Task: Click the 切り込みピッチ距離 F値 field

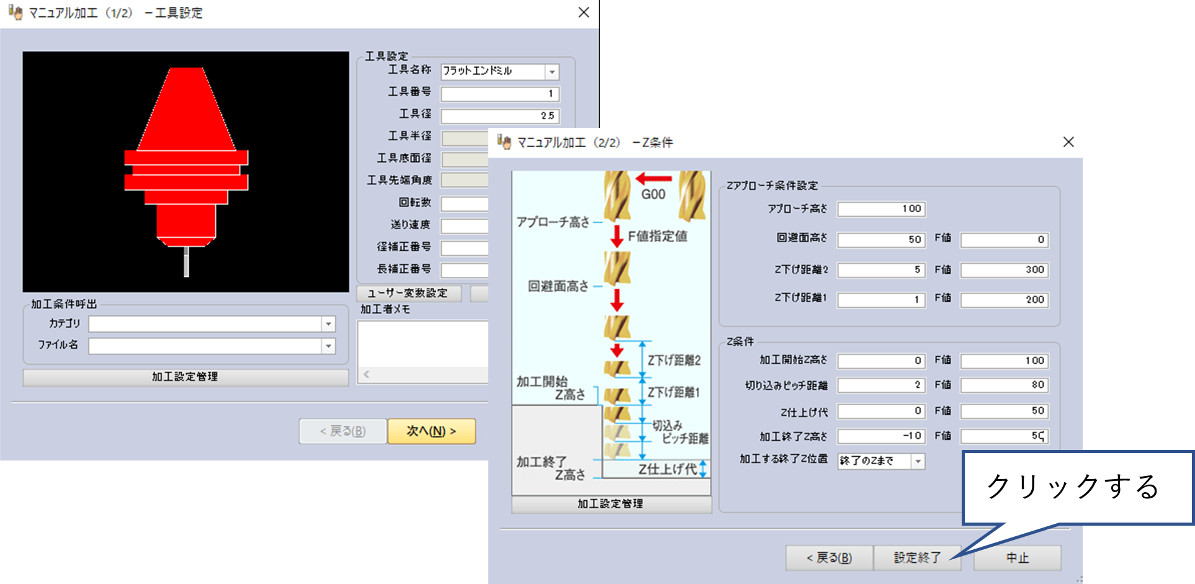Action: (1005, 385)
